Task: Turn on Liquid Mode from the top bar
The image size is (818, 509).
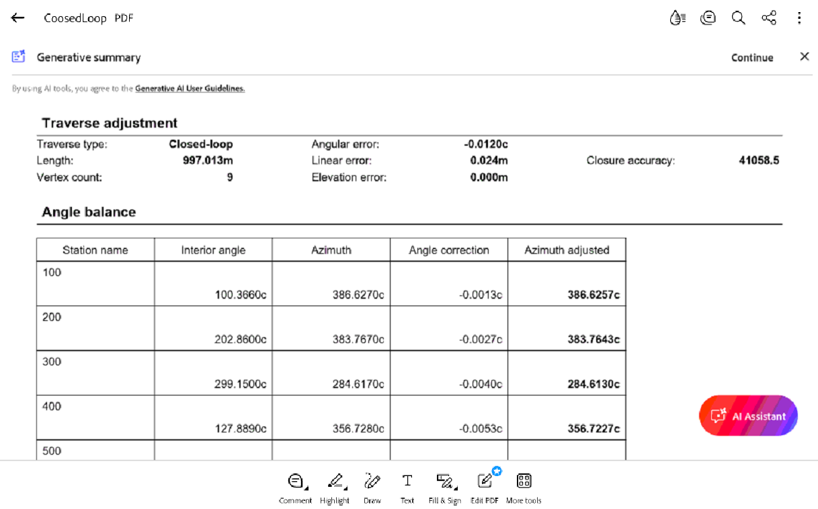Action: (678, 18)
